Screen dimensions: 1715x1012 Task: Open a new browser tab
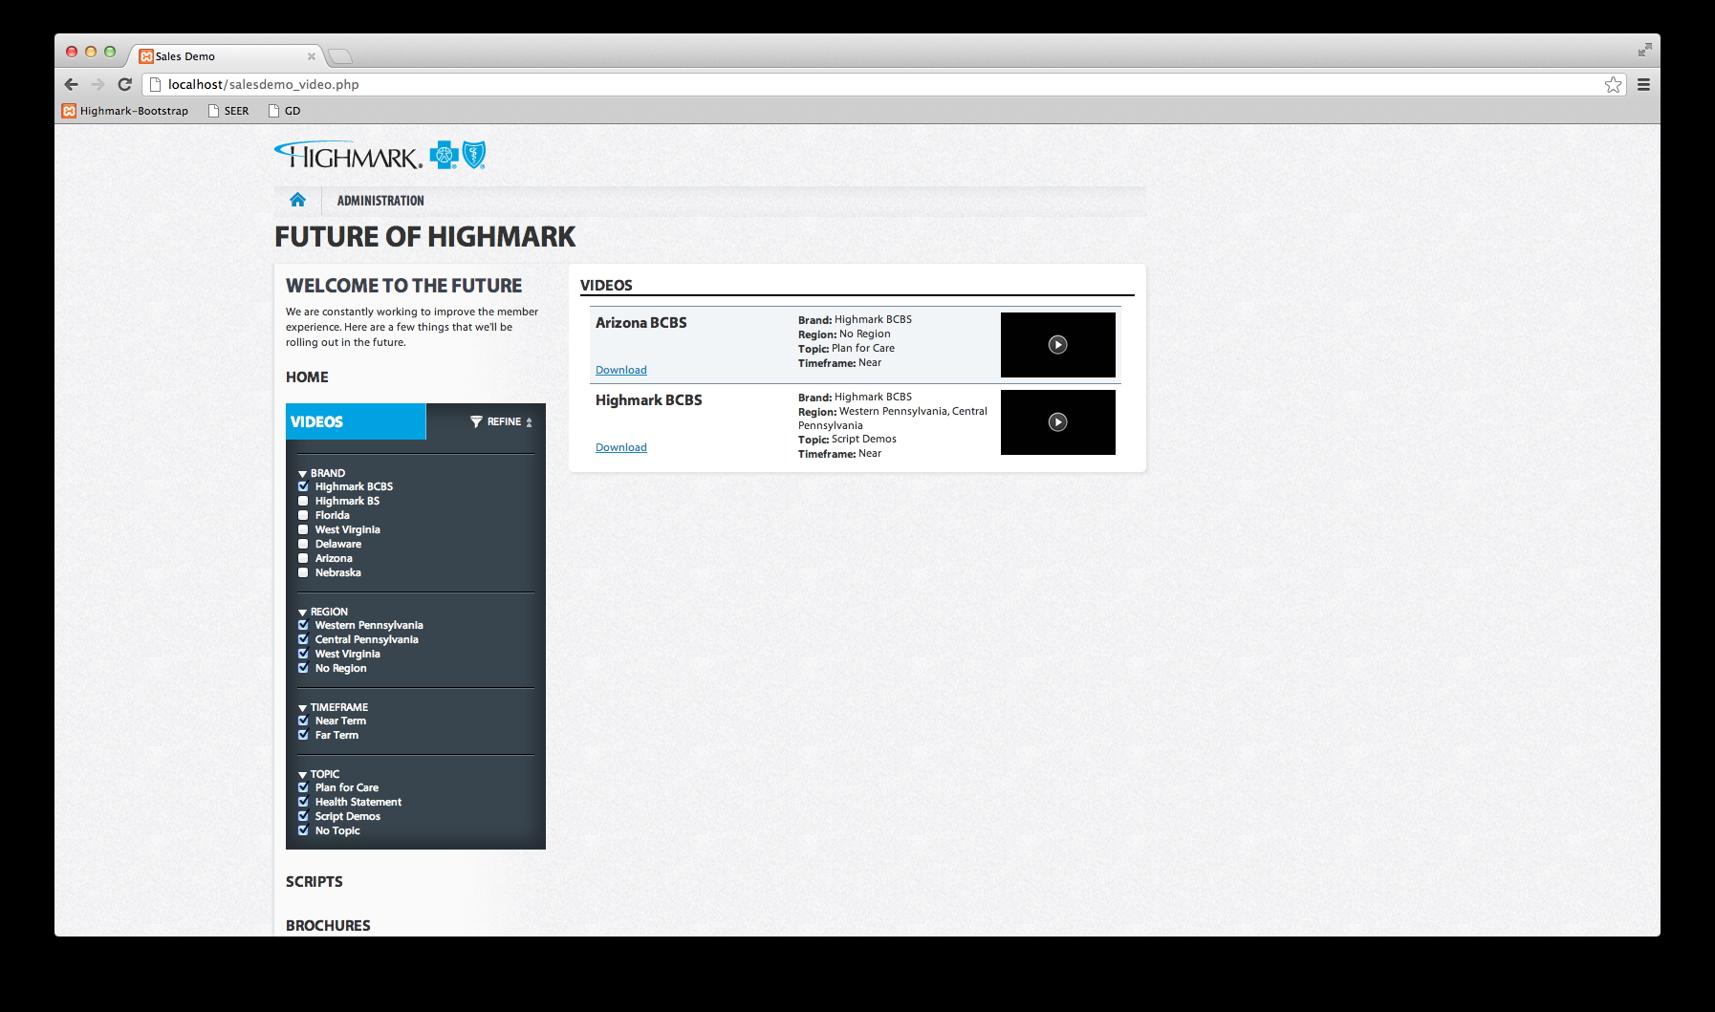[340, 56]
